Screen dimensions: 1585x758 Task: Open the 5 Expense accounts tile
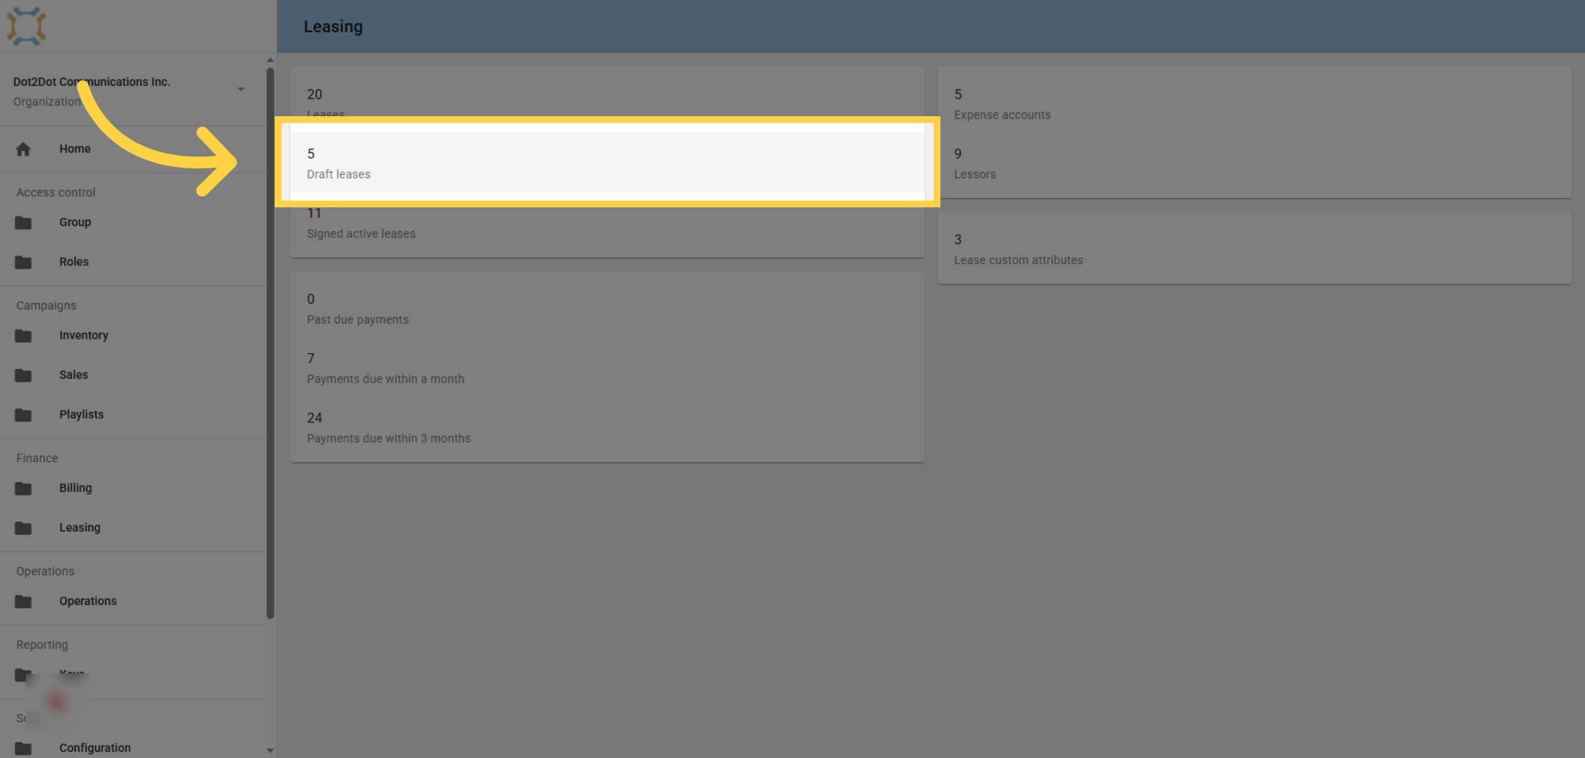(x=1255, y=102)
